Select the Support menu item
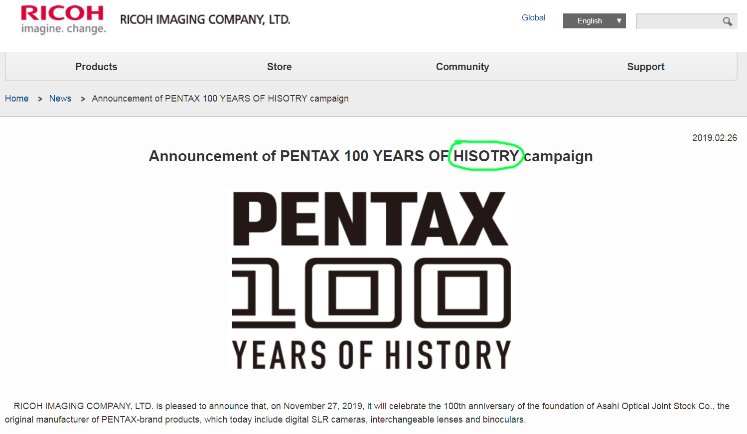Screen dimensions: 747x434 645,67
